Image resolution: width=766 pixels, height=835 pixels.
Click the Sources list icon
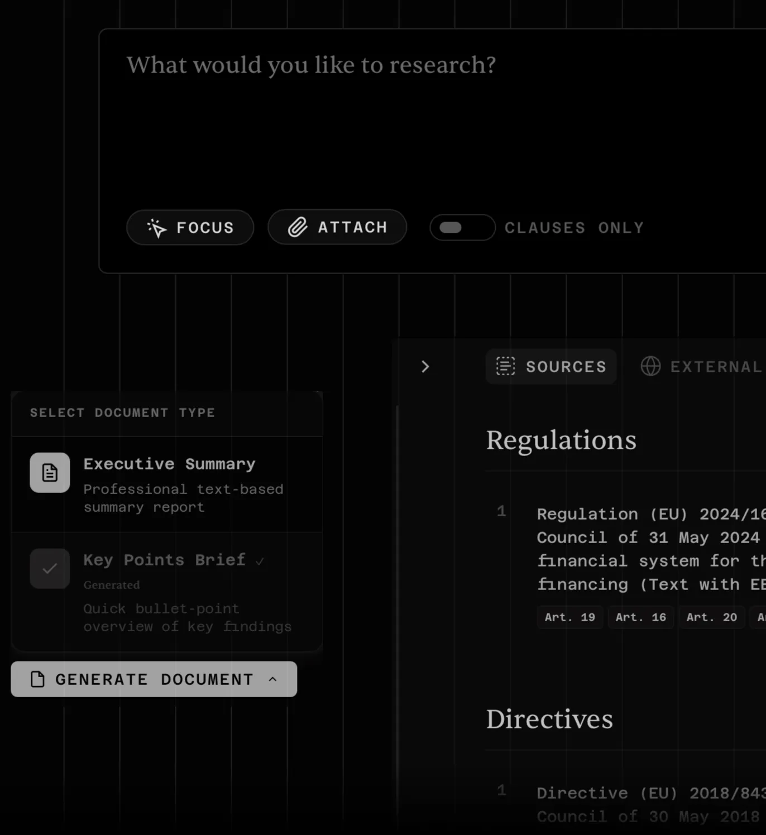[505, 366]
